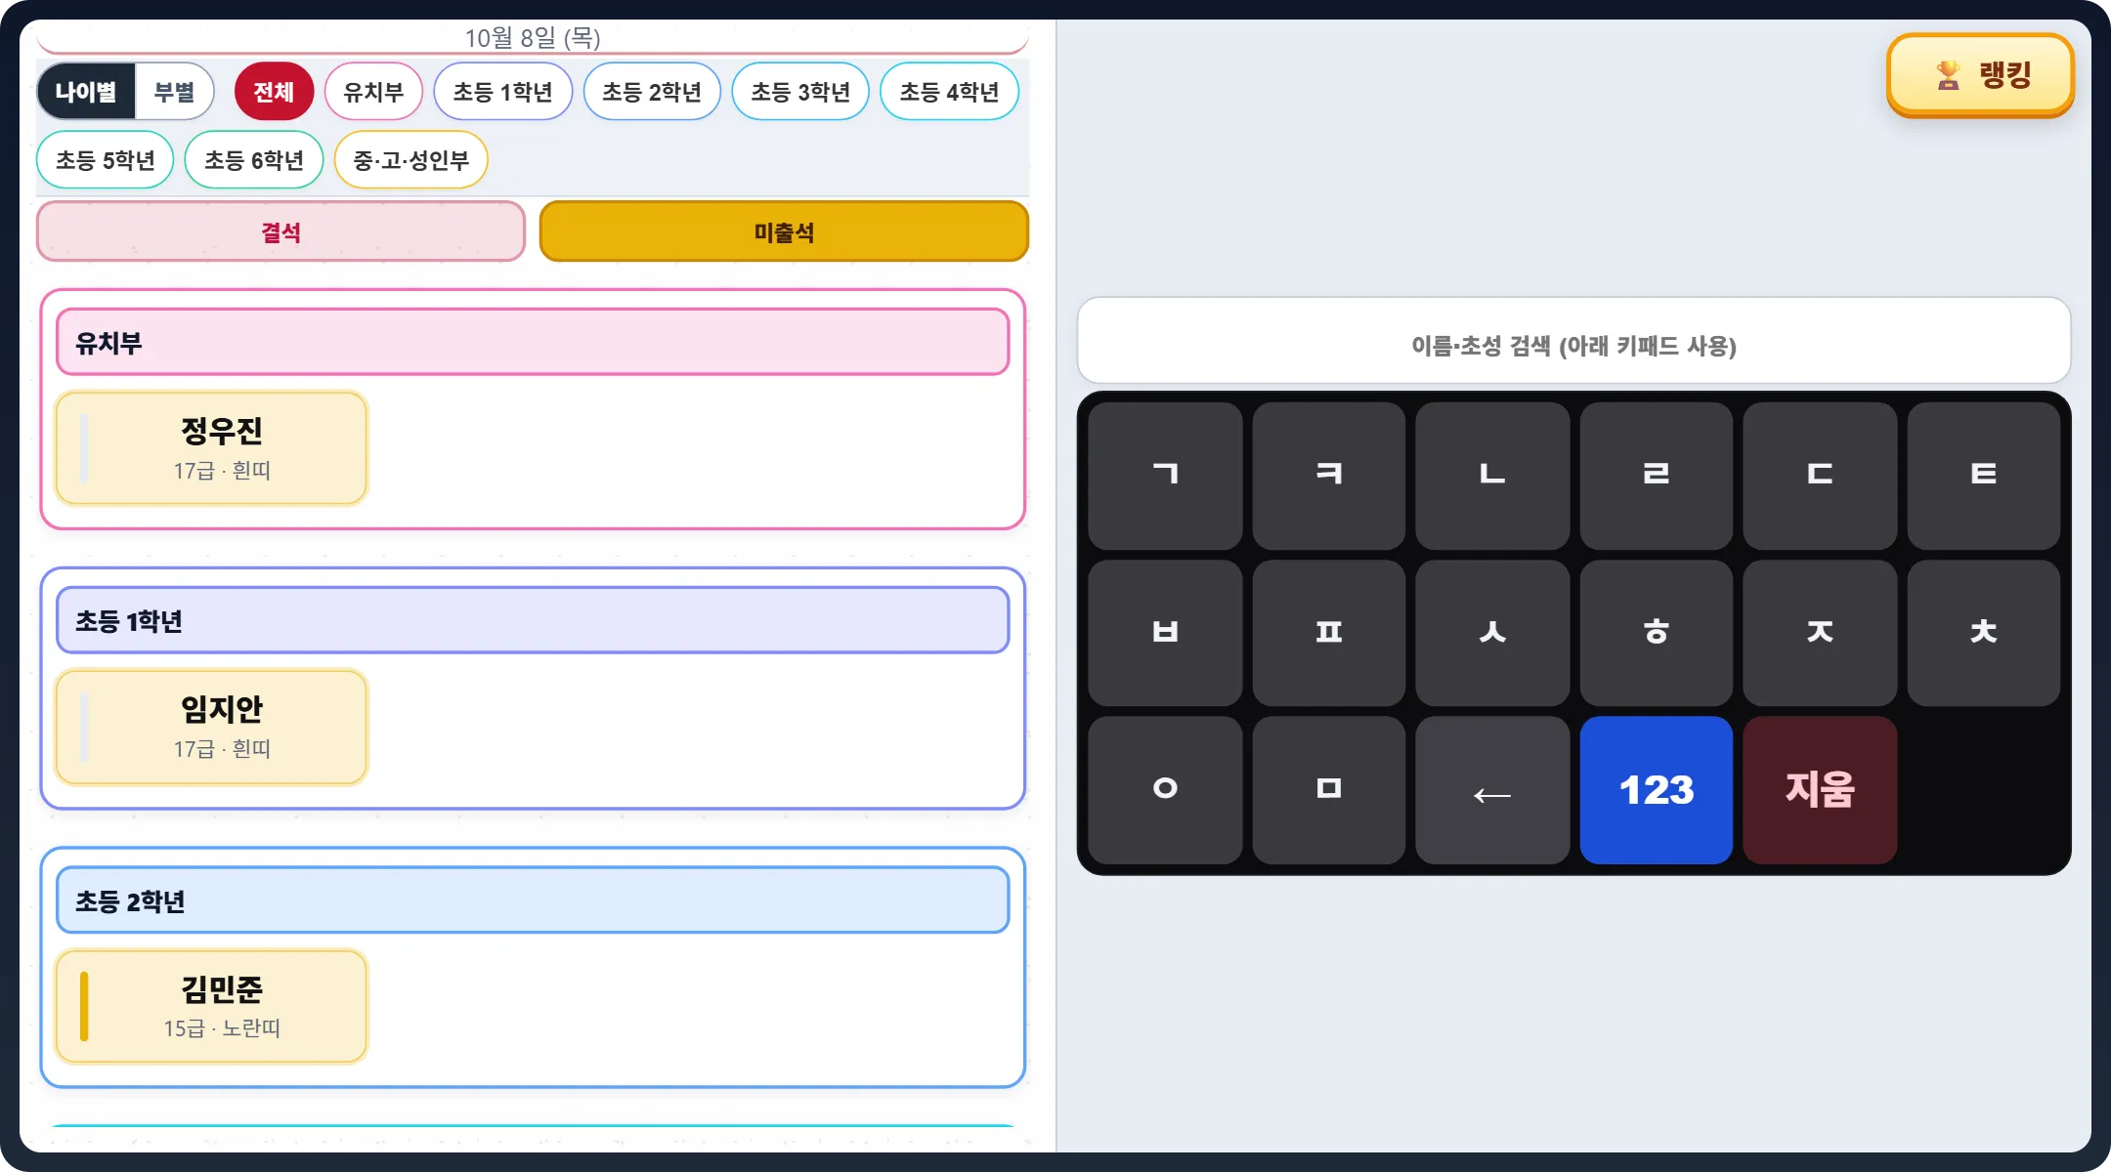Filter by 초등 4학년 chip
The width and height of the screenshot is (2111, 1172).
pyautogui.click(x=949, y=92)
